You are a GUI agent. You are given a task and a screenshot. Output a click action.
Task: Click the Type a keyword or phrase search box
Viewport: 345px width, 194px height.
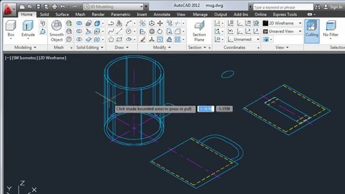[x=283, y=7]
